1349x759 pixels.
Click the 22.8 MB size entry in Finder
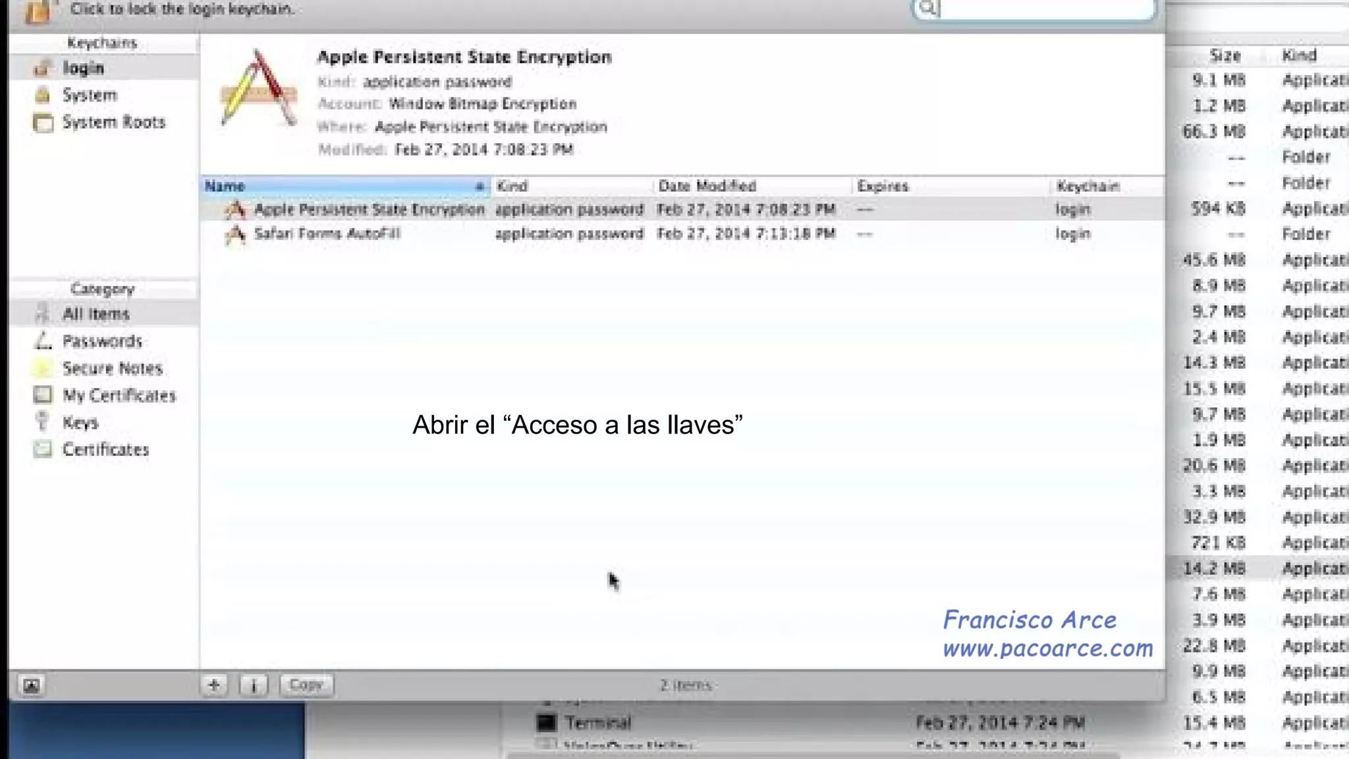click(x=1214, y=646)
